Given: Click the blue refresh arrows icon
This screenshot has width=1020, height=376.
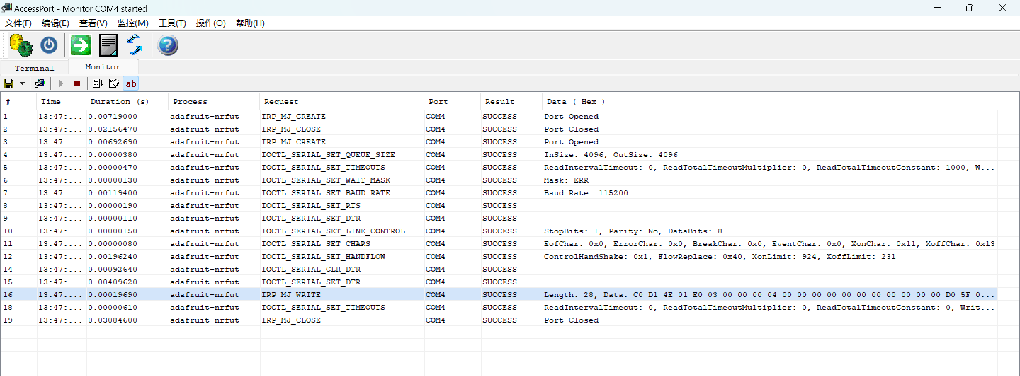Looking at the screenshot, I should [x=134, y=45].
